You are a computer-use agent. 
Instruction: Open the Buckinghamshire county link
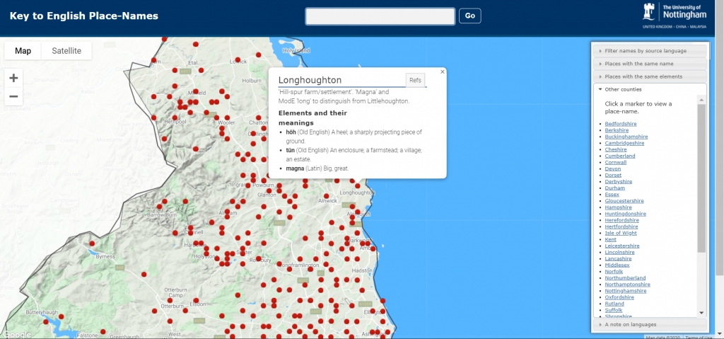(626, 137)
